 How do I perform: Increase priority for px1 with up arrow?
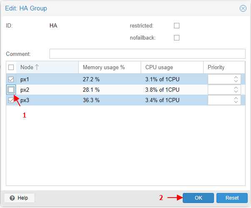coord(236,77)
